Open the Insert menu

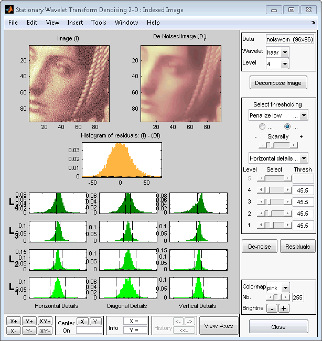tap(75, 23)
